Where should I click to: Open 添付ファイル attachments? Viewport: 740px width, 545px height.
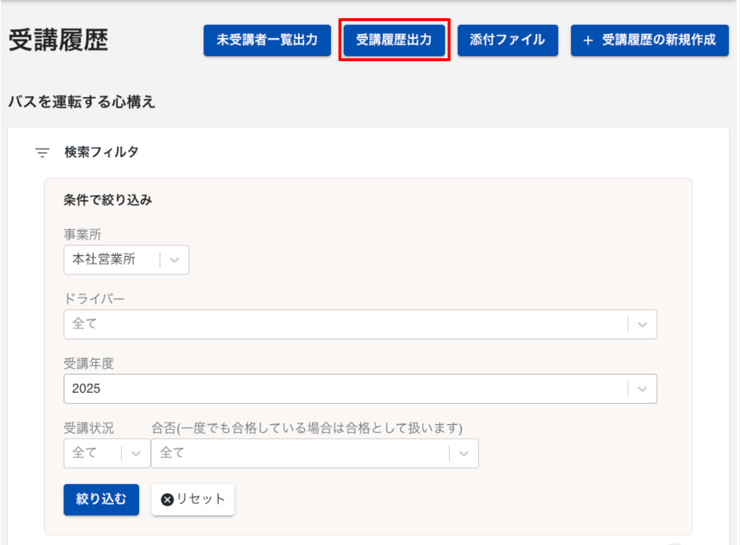(x=507, y=40)
